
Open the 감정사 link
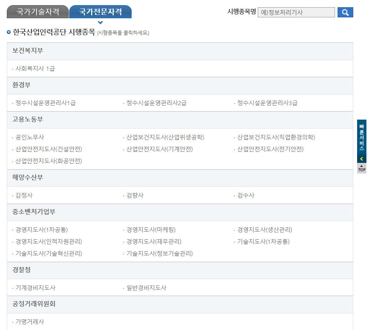(24, 195)
